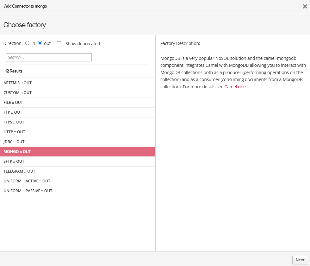This screenshot has height=266, width=310.
Task: Pick the FILE :: OUT factory
Action: (x=13, y=103)
